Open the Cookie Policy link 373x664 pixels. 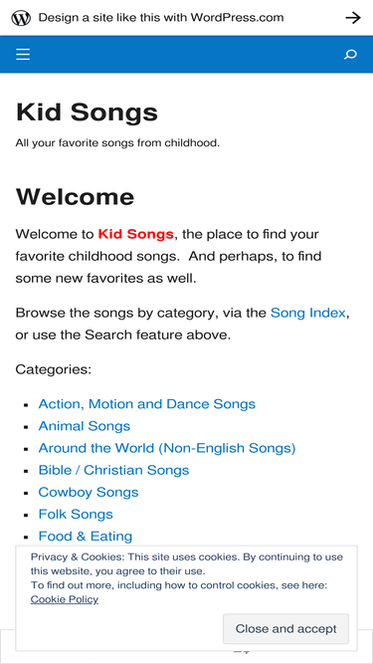(x=65, y=599)
